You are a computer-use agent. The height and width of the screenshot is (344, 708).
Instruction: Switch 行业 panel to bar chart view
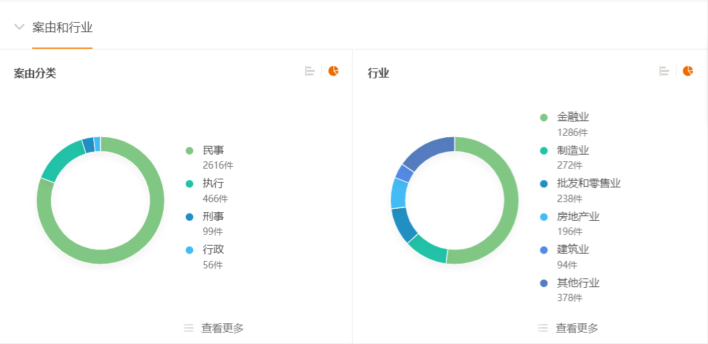pos(664,71)
